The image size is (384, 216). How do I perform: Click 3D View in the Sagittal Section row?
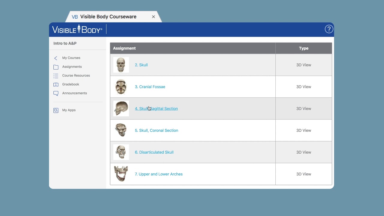coord(304,109)
